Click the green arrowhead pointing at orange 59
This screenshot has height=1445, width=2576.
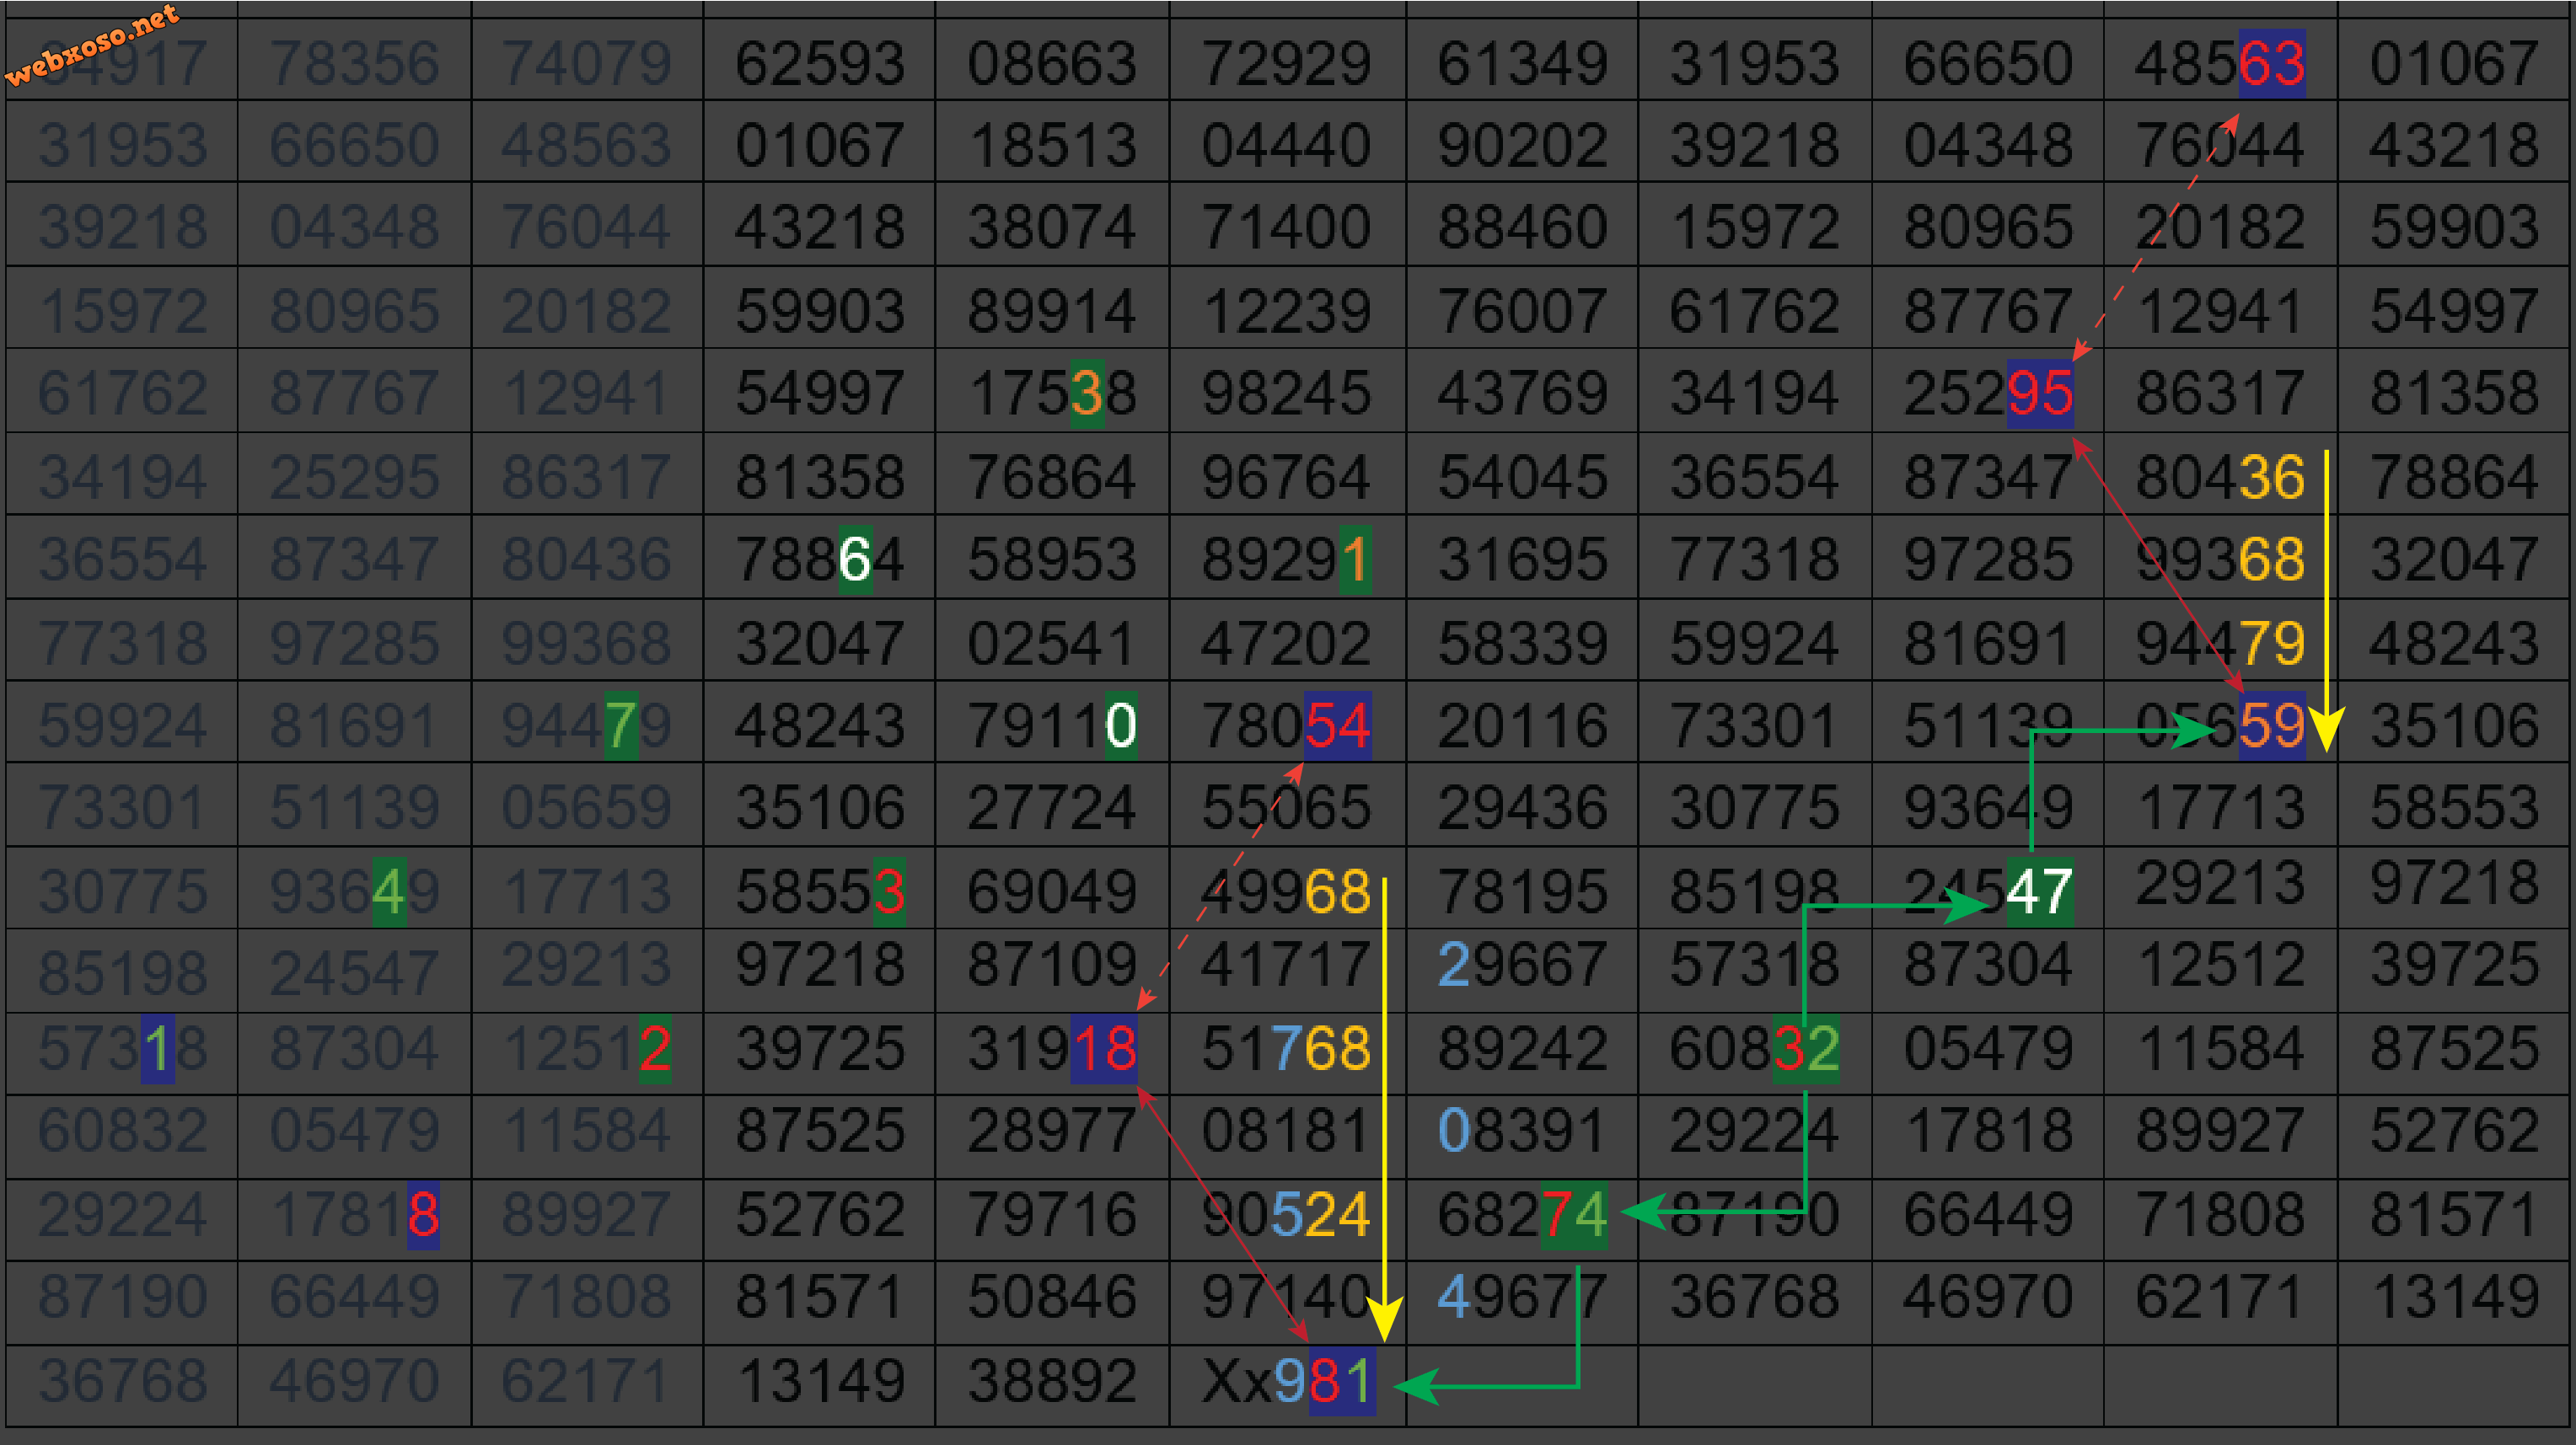coord(2195,731)
